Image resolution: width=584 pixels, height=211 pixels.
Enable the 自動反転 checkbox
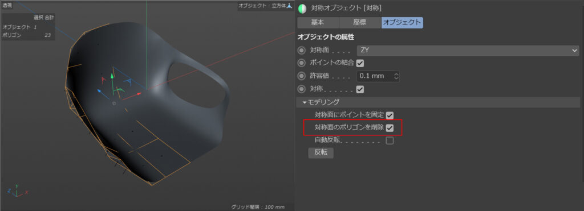(x=390, y=141)
